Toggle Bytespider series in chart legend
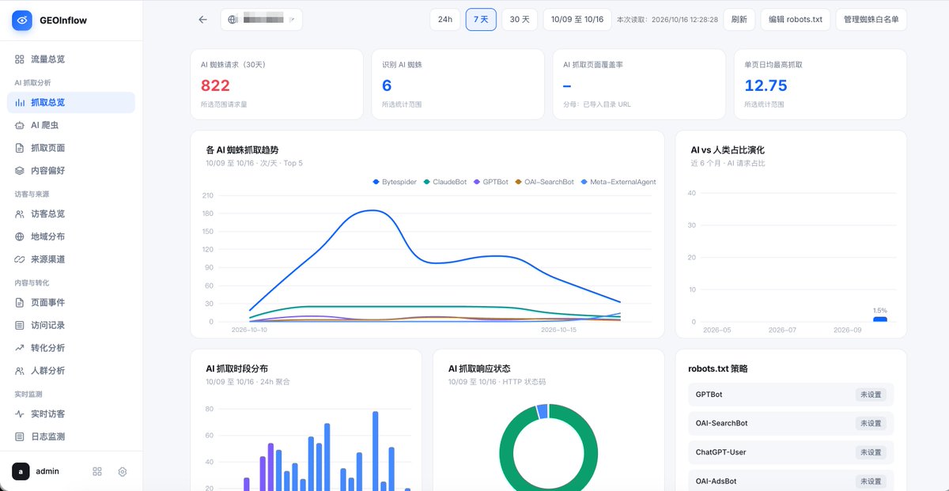The height and width of the screenshot is (491, 949). coord(395,182)
